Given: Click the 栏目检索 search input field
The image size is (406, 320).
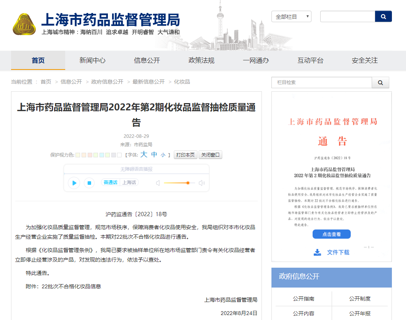Looking at the screenshot, I should 321,82.
